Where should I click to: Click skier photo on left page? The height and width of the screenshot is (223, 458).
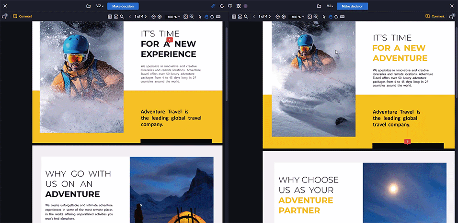(81, 77)
